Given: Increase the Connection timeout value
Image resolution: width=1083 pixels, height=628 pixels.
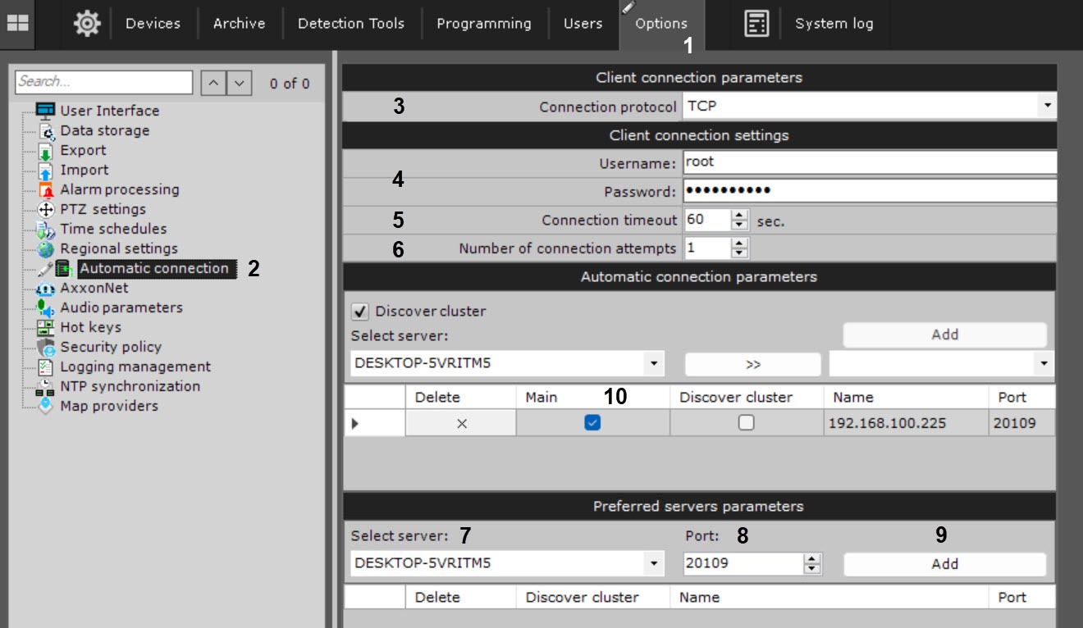Looking at the screenshot, I should (740, 216).
